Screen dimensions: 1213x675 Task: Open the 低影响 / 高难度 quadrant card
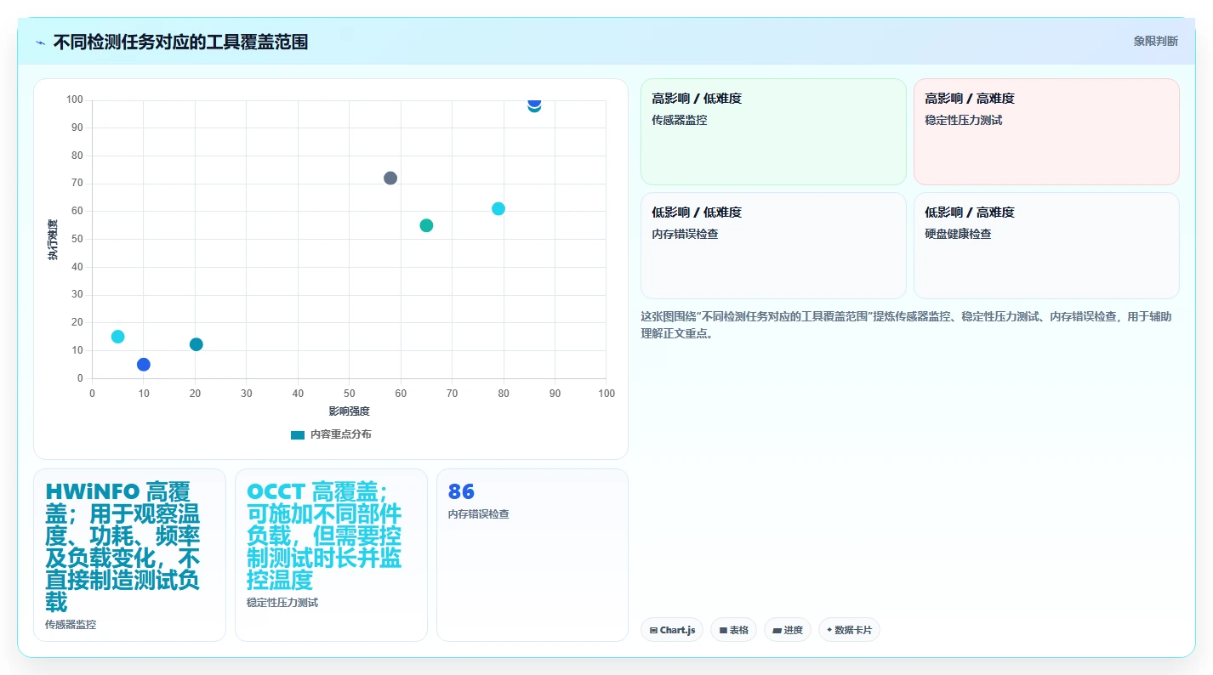click(1046, 246)
